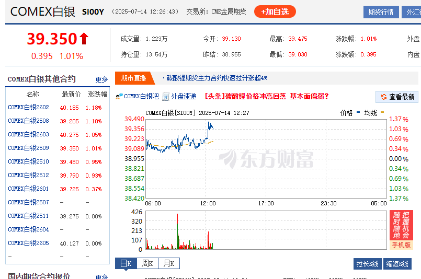Click the 17:30 time axis label

(266, 203)
